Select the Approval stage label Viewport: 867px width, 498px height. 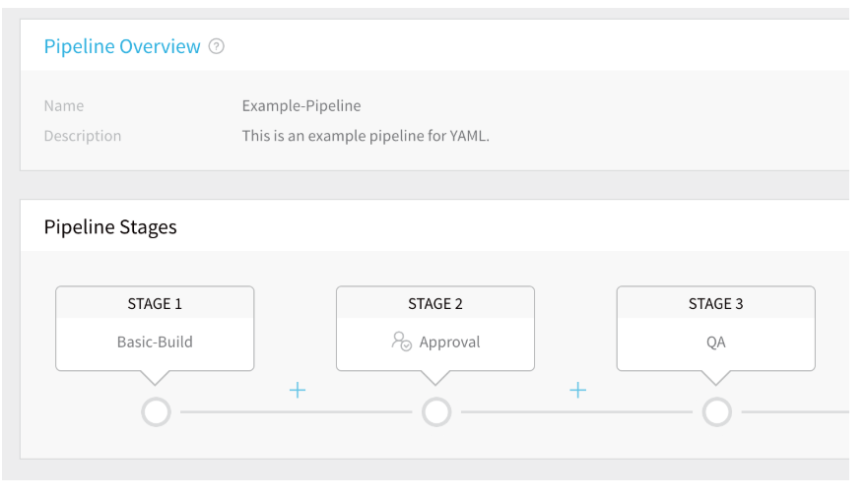tap(449, 342)
